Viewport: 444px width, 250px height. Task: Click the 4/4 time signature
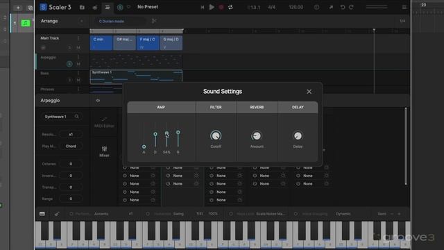pyautogui.click(x=271, y=8)
